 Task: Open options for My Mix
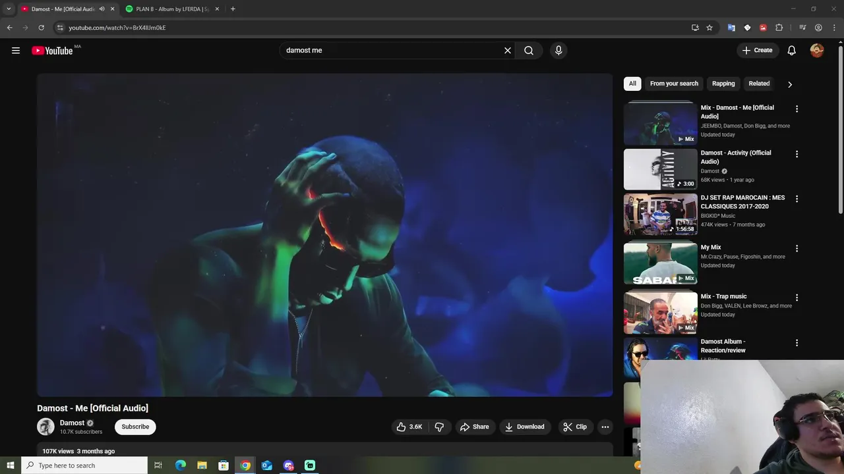[x=797, y=249]
